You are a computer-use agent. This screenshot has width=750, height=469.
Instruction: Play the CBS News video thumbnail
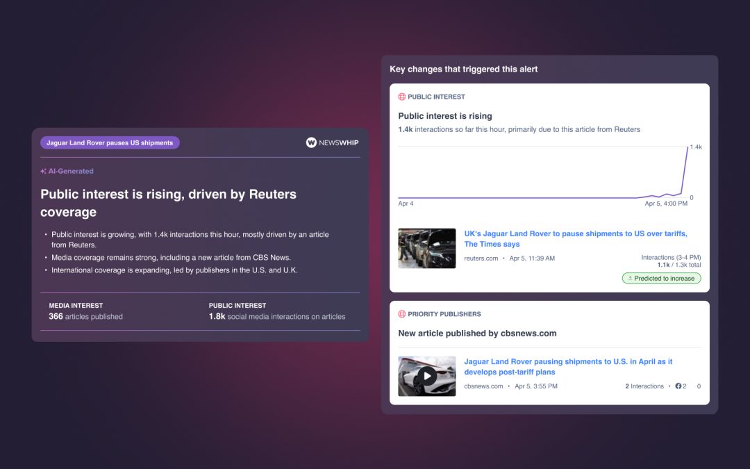(426, 376)
